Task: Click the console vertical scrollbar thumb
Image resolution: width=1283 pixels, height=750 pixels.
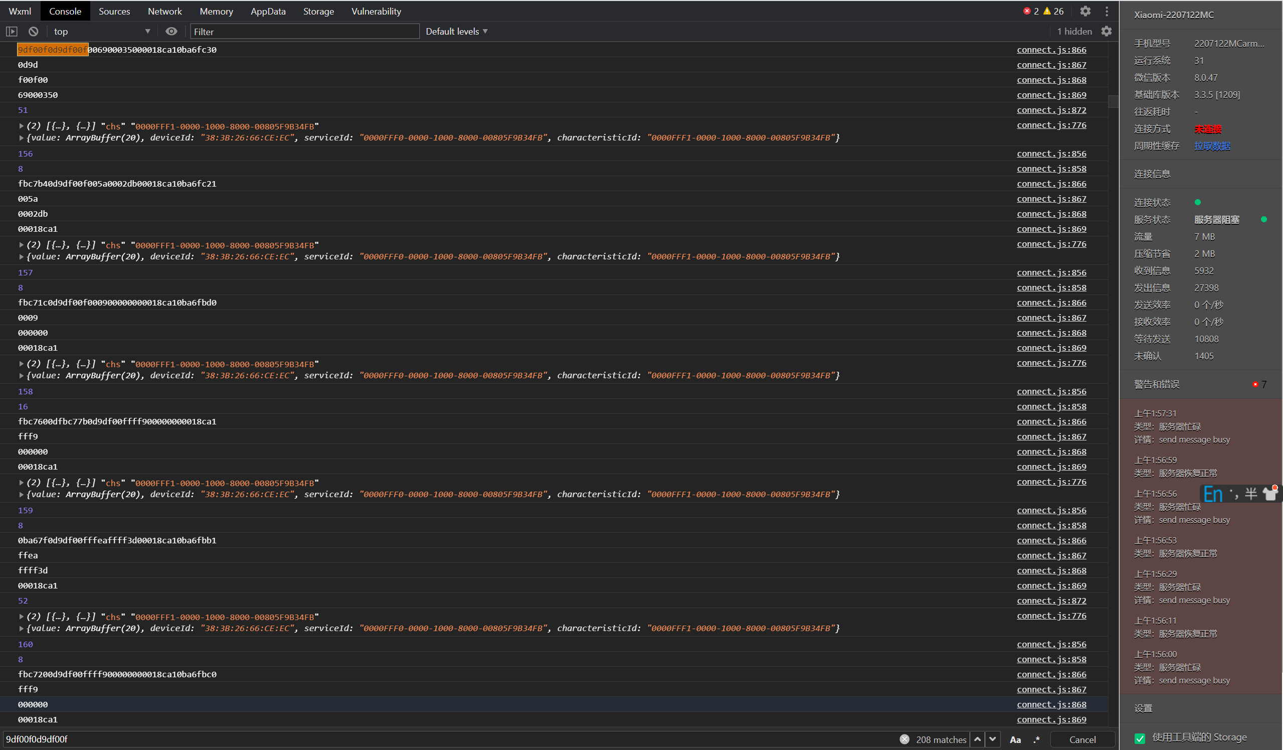Action: pos(1113,101)
